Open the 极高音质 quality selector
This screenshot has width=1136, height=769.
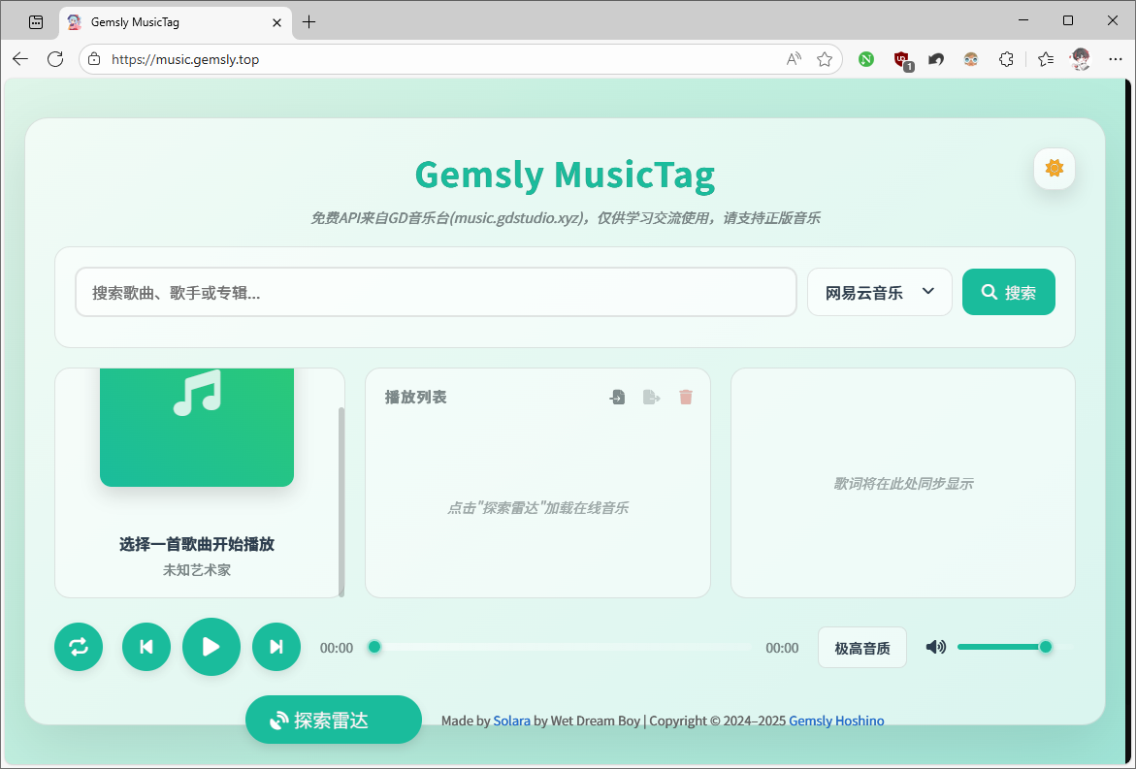pyautogui.click(x=861, y=648)
